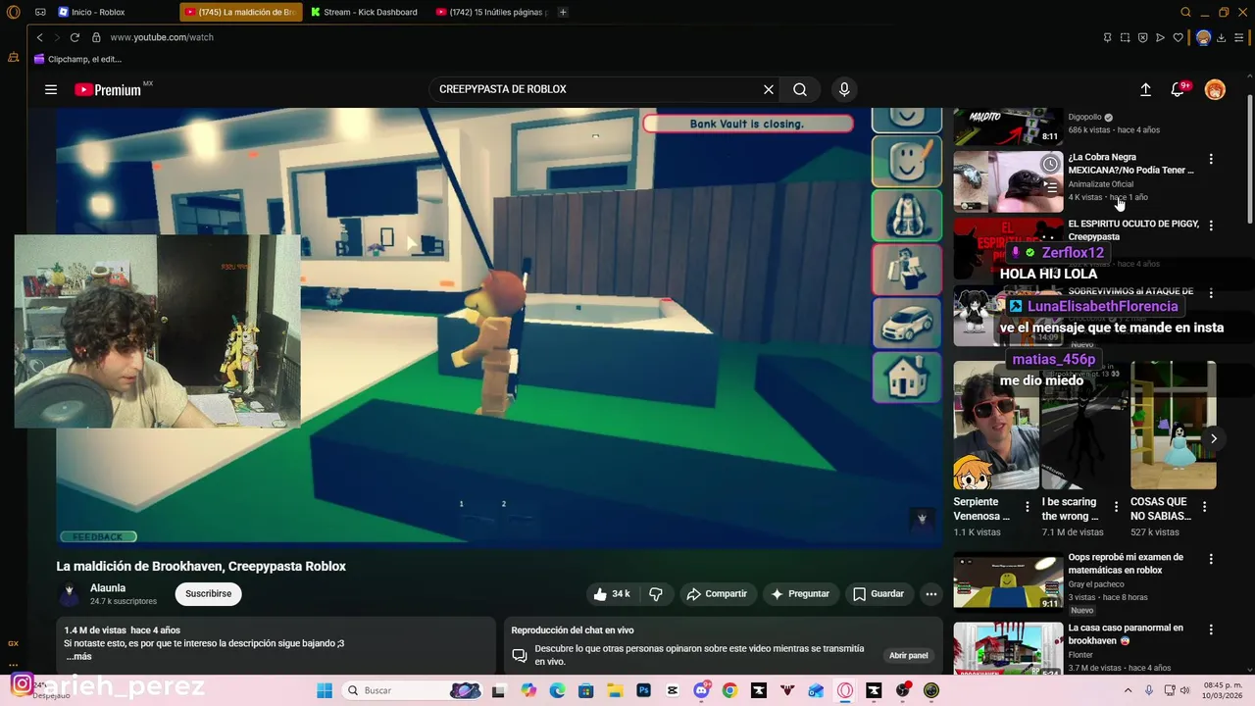Open Discord from the taskbar
The image size is (1255, 706).
pos(701,690)
